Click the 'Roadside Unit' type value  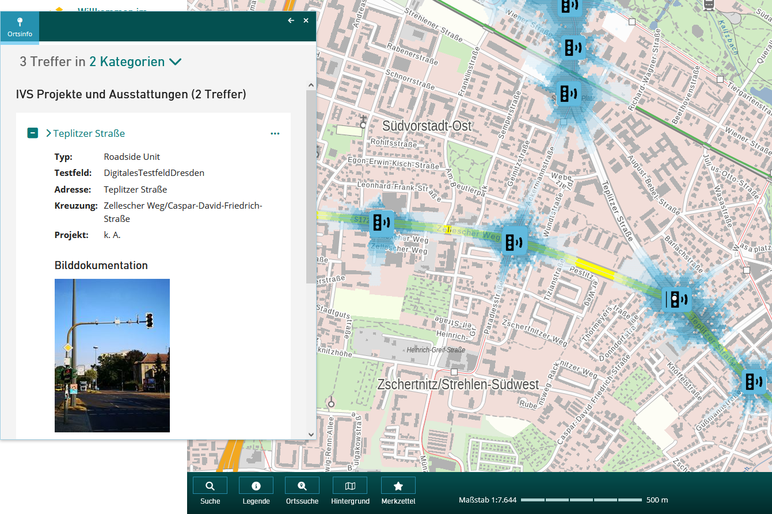click(x=132, y=157)
